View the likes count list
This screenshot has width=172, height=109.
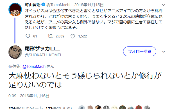[58, 108]
